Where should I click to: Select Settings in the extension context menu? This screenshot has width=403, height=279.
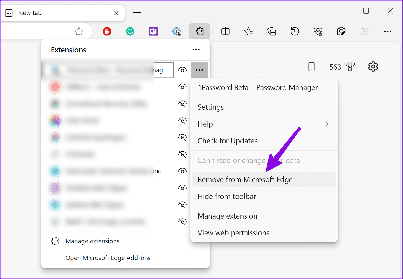264,107
